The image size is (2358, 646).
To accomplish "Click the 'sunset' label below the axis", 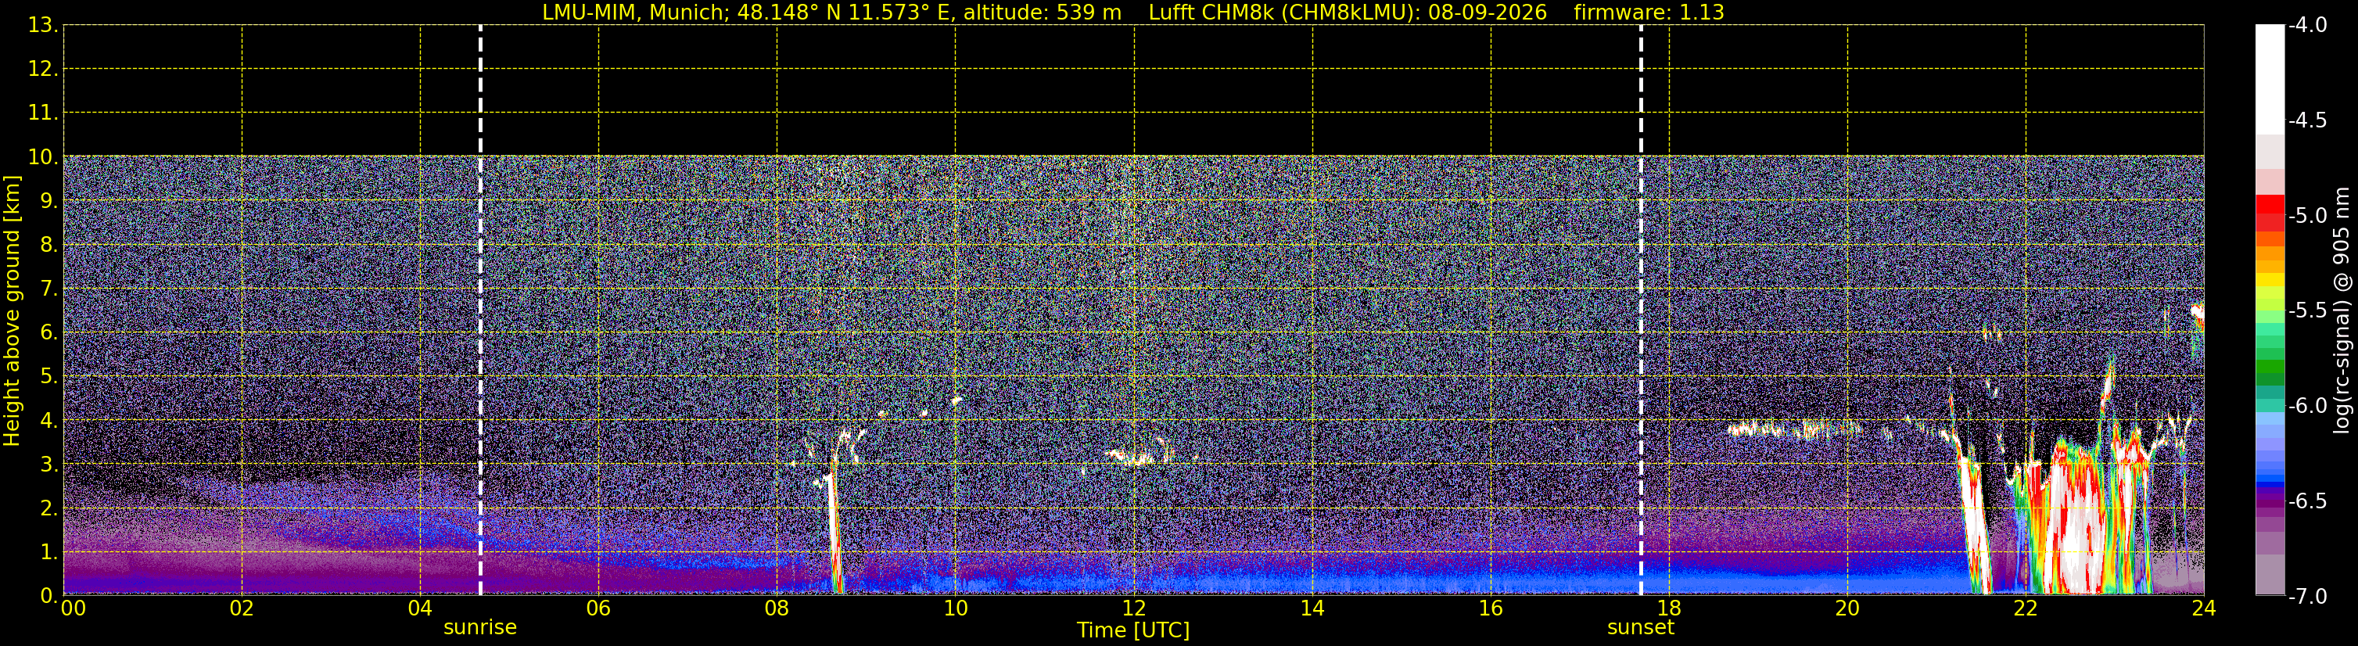I will [1642, 628].
